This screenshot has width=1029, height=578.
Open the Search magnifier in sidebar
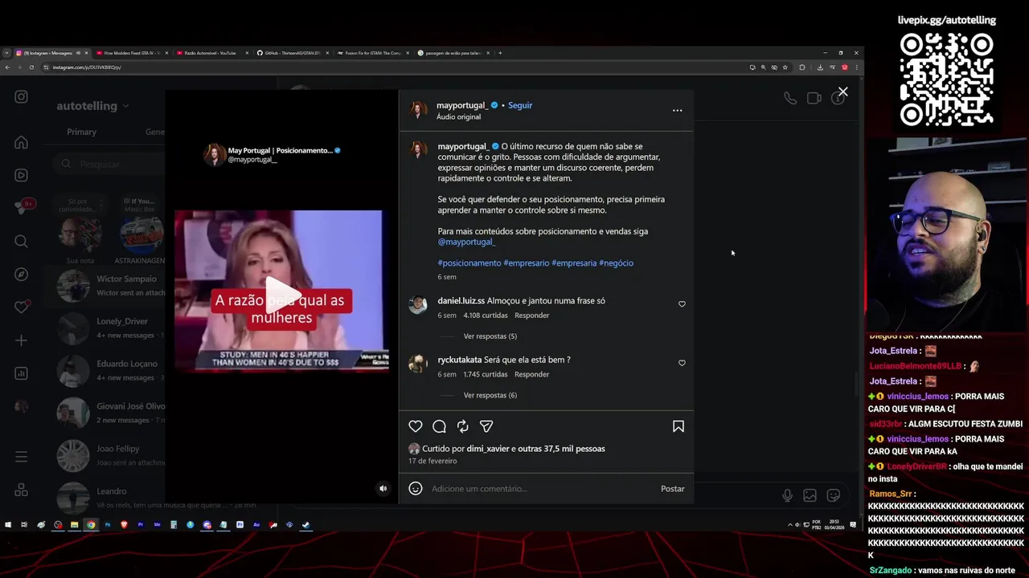[x=22, y=242]
